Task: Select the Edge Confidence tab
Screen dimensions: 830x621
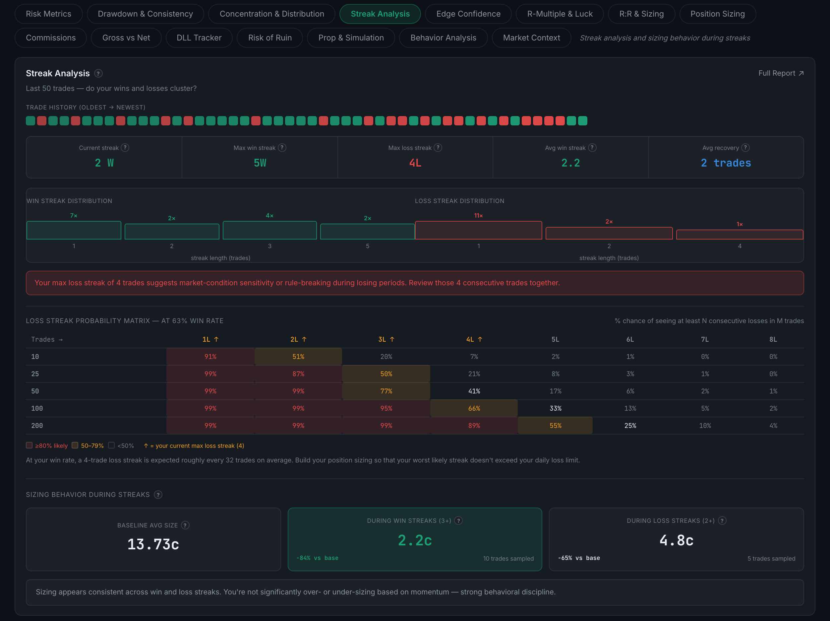Action: click(x=468, y=14)
